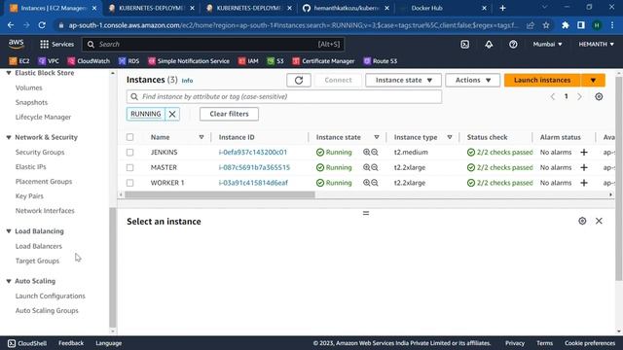Add alarm plus for JENKINS row
This screenshot has width=623, height=350.
pos(584,153)
